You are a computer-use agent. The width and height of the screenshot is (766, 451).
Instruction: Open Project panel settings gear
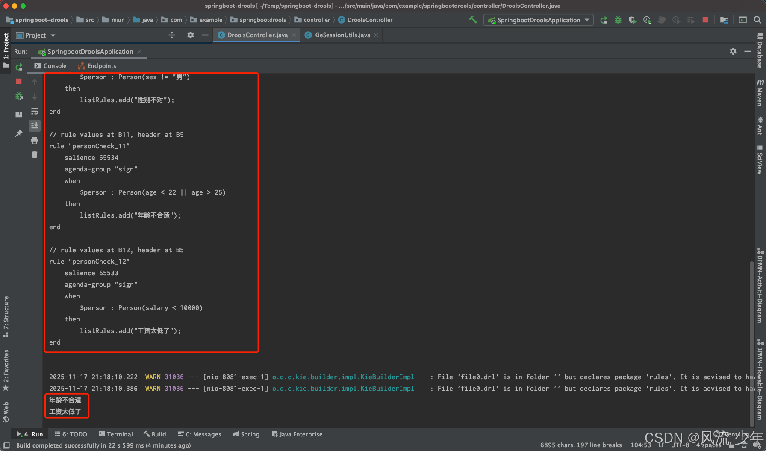tap(191, 35)
